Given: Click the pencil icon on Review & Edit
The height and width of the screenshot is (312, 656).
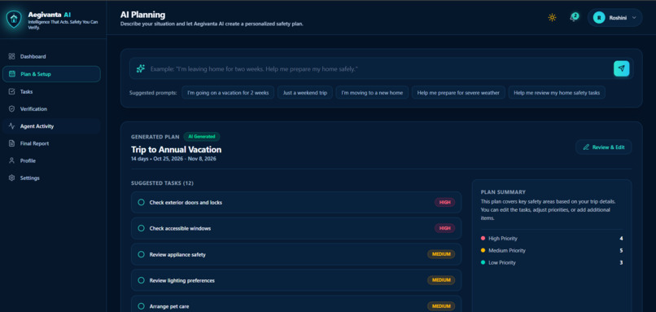Looking at the screenshot, I should pyautogui.click(x=586, y=147).
